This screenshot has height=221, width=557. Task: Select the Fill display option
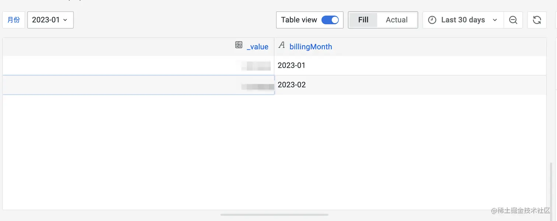click(x=363, y=20)
